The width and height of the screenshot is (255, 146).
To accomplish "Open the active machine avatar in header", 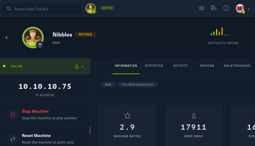I will (90, 8).
